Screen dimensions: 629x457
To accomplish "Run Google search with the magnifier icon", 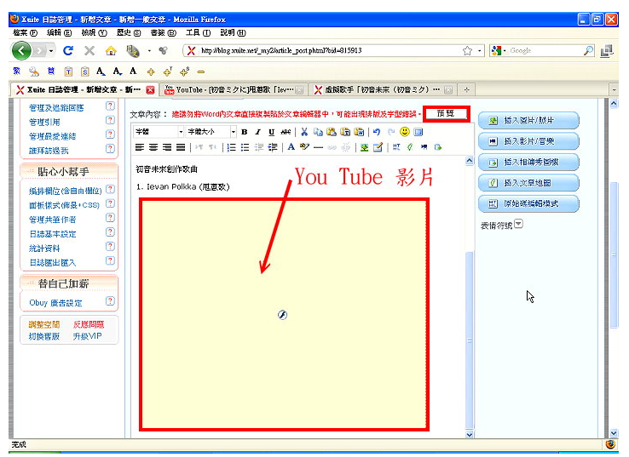I will (588, 51).
